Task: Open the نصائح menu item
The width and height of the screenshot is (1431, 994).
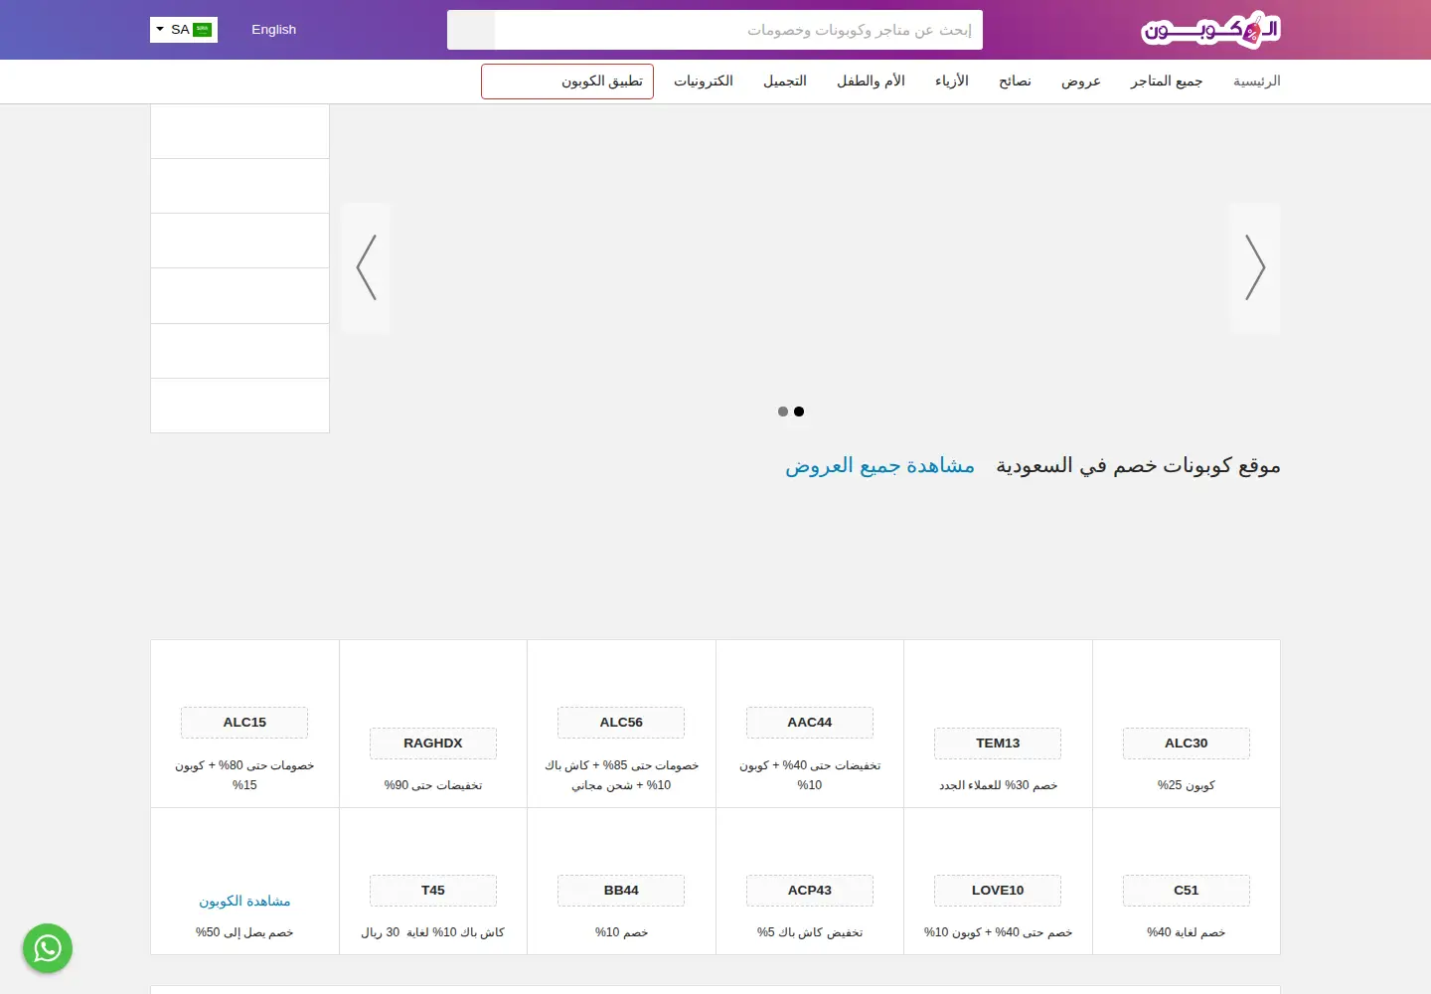Action: (x=1015, y=82)
